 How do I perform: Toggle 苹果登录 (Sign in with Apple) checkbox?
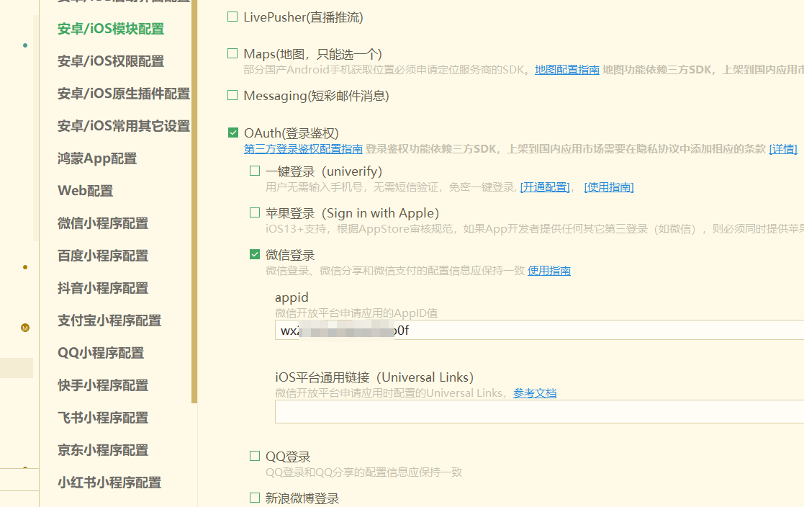coord(255,212)
